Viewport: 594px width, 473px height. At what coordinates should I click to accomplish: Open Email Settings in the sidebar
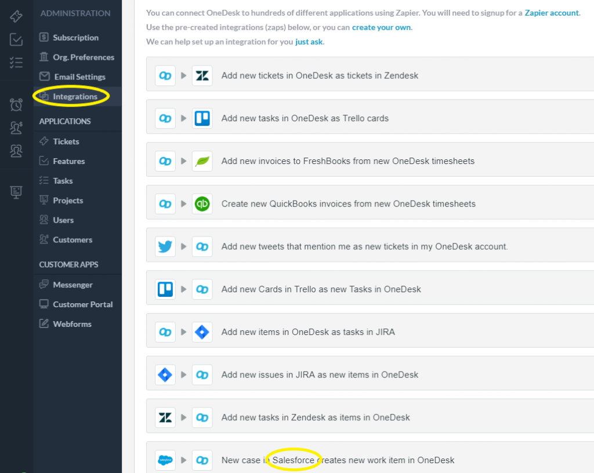tap(79, 77)
